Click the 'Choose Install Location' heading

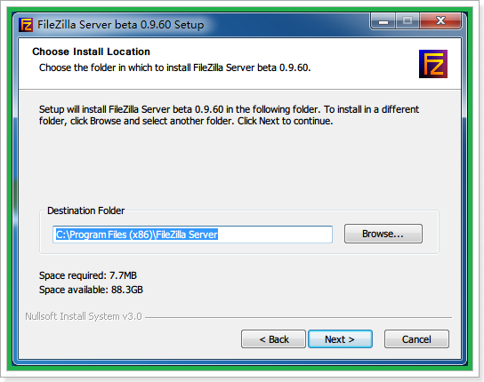[91, 52]
